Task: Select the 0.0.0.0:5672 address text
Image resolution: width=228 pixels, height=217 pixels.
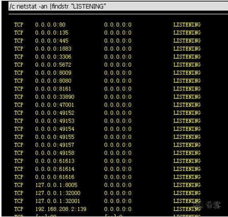Action: 53,64
